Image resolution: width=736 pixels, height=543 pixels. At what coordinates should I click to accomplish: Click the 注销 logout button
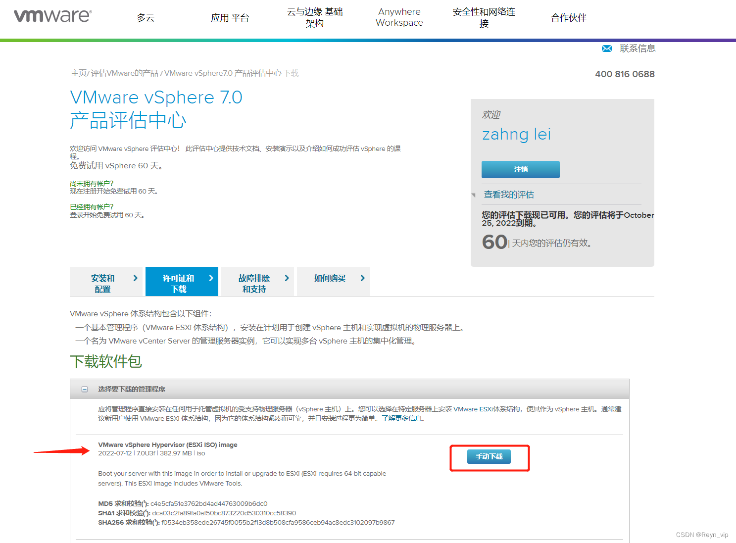521,169
